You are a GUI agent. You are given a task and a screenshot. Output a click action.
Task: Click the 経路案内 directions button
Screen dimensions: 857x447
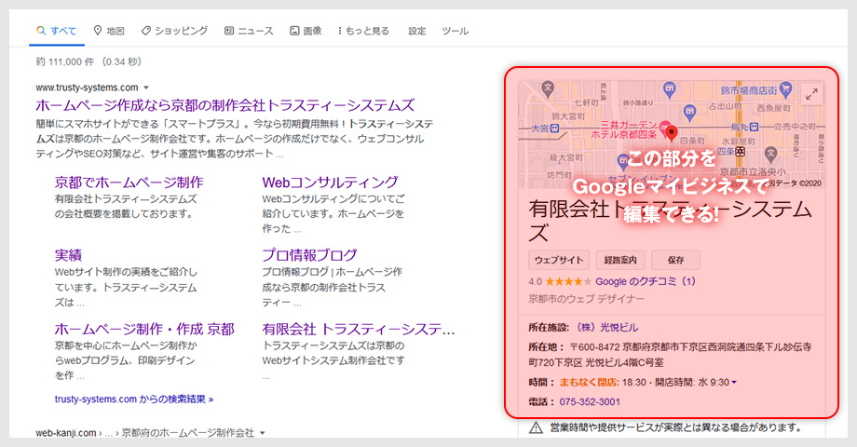pos(620,260)
